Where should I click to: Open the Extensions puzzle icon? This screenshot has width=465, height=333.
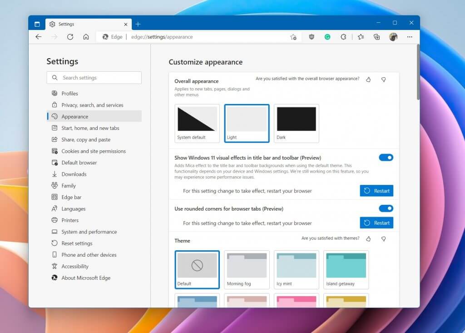coord(343,37)
